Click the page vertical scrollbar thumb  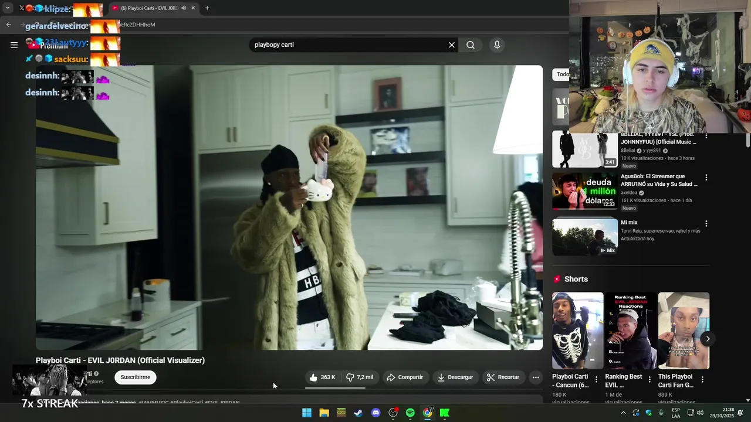point(747,141)
